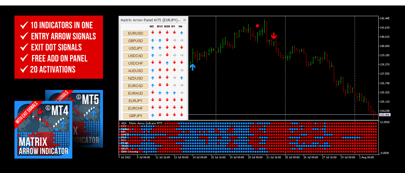Image resolution: width=405 pixels, height=173 pixels.
Task: Click the MACD row label in matrix
Action: pyautogui.click(x=125, y=134)
